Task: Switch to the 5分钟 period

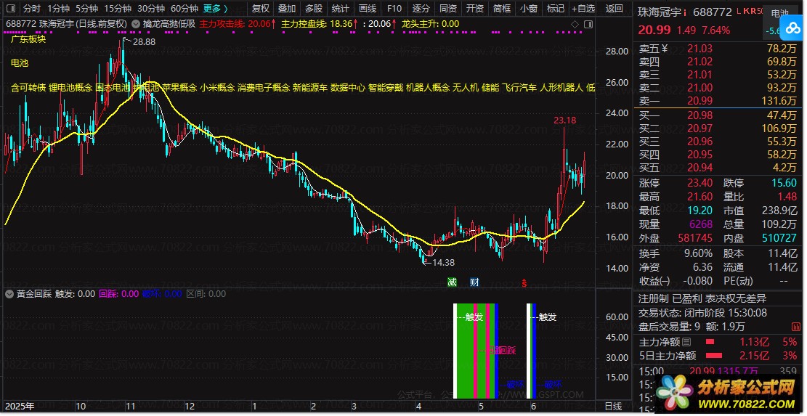Action: [x=86, y=8]
